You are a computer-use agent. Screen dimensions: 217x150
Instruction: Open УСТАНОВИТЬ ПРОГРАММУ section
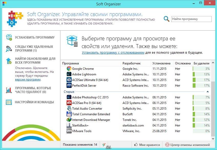[35, 38]
